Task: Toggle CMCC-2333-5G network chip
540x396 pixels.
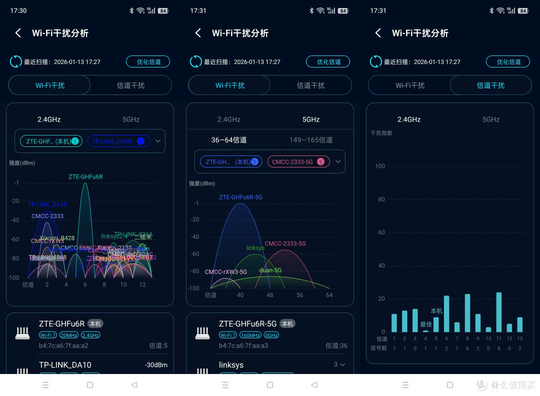Action: 298,162
